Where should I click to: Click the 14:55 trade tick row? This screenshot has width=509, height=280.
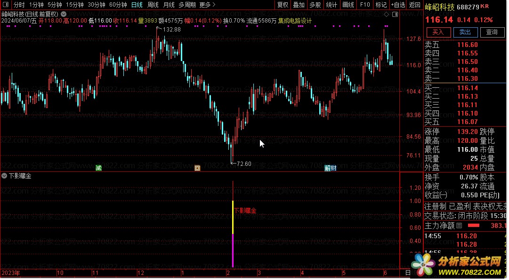tap(466, 236)
